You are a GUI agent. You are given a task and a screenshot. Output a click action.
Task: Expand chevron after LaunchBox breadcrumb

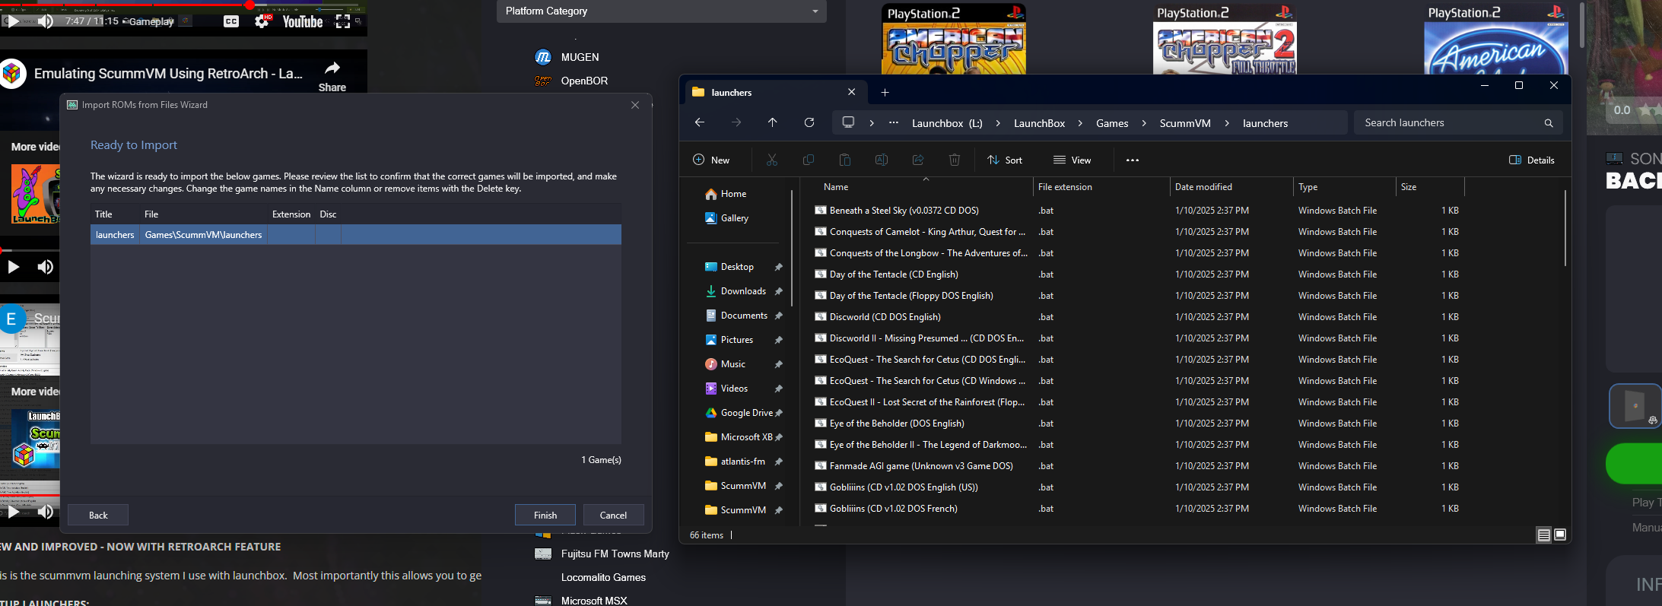[1080, 123]
